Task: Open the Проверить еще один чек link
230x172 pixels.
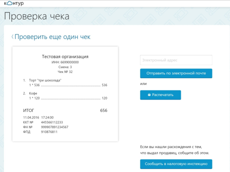Action: (52, 37)
